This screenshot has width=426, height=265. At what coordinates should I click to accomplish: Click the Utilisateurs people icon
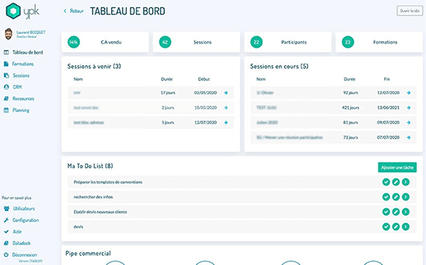pos(6,209)
